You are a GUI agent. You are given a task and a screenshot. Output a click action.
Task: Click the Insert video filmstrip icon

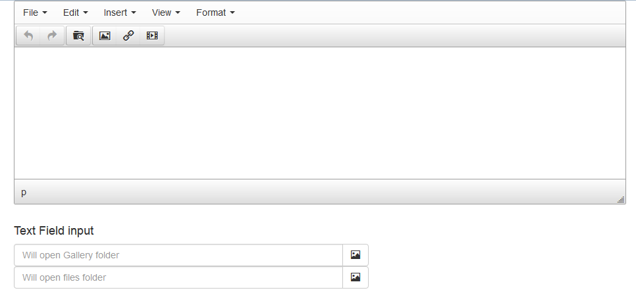coord(152,35)
